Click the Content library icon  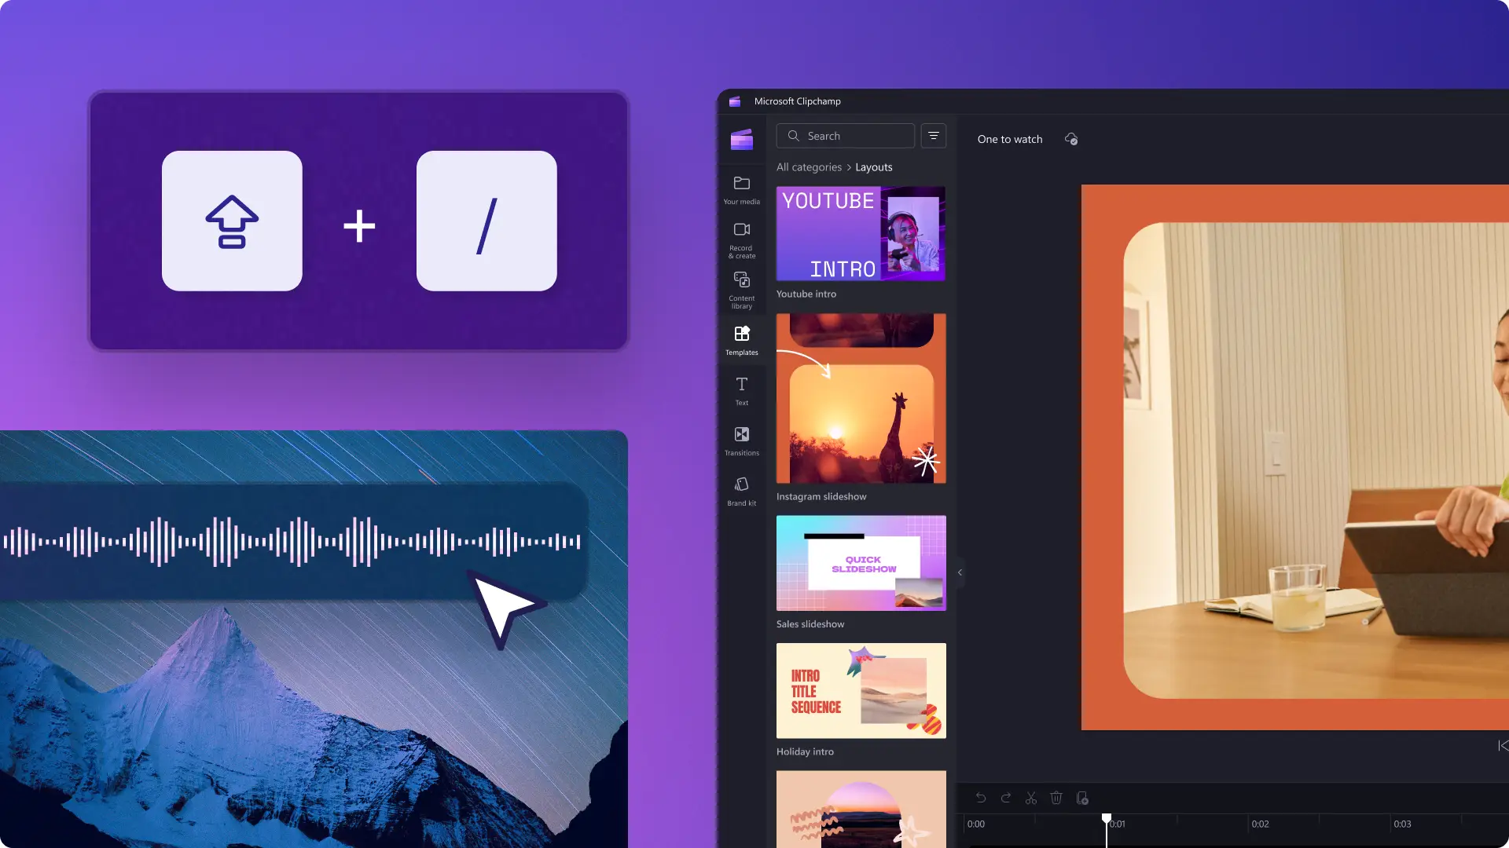(741, 290)
